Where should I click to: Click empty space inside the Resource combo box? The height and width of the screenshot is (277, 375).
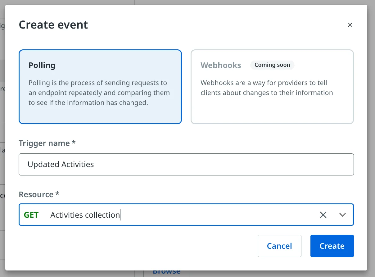pyautogui.click(x=217, y=215)
